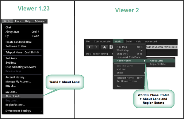Choose Stop Animating My Avatar

point(22,67)
